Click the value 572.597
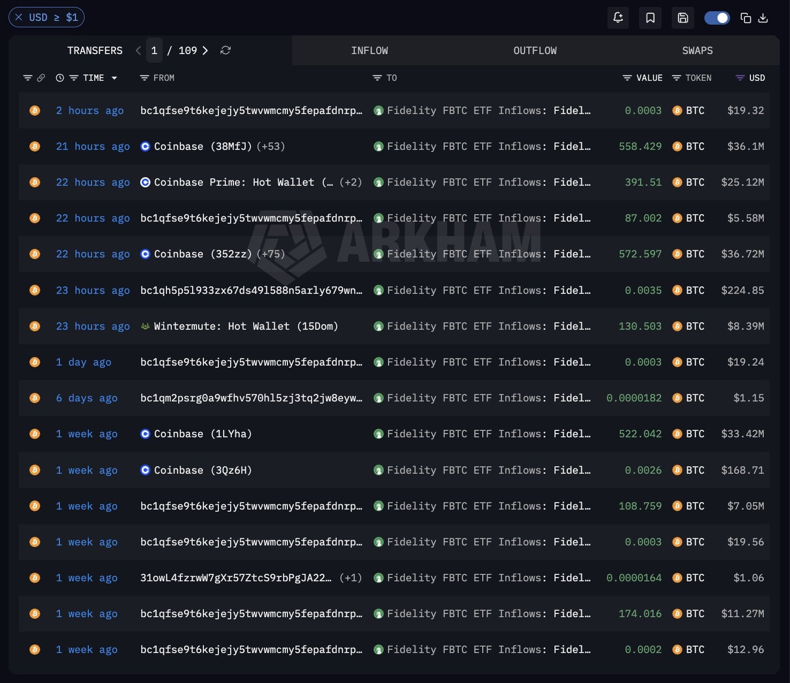 [640, 254]
